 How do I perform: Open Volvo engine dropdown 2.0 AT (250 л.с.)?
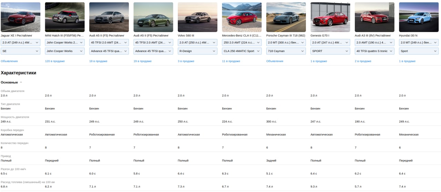(197, 42)
